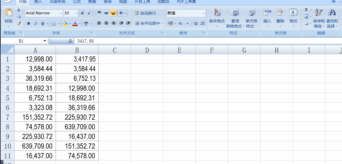342x164 pixels.
Task: Click the Insert Function (fx) field
Action: pos(70,41)
